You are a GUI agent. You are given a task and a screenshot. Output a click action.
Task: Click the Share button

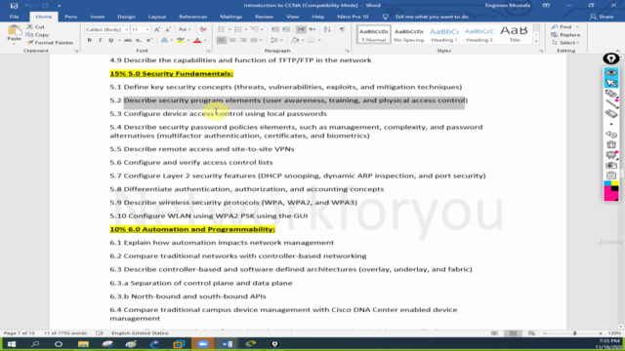coord(602,17)
